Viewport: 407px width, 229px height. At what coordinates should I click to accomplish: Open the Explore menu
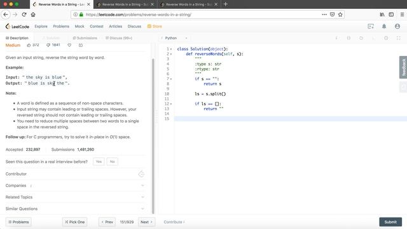[41, 26]
